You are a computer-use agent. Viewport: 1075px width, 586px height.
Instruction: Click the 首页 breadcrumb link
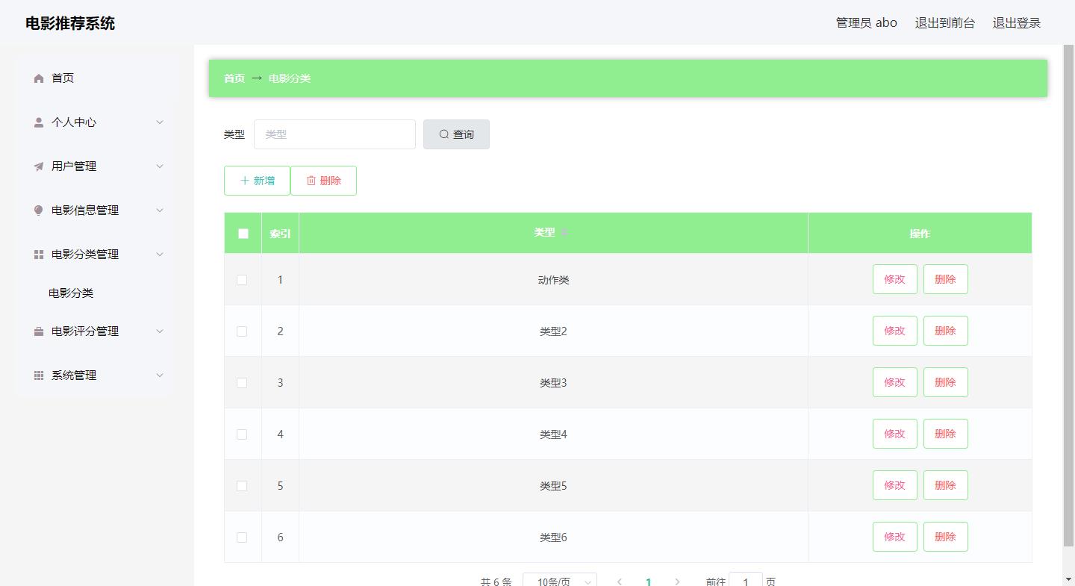pyautogui.click(x=234, y=78)
